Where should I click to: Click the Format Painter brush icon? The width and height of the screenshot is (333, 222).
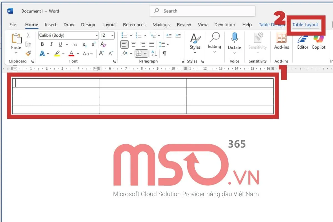(x=28, y=53)
